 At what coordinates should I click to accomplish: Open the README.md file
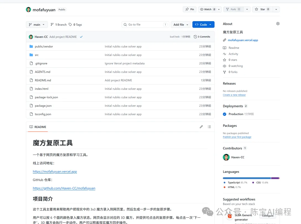click(43, 80)
